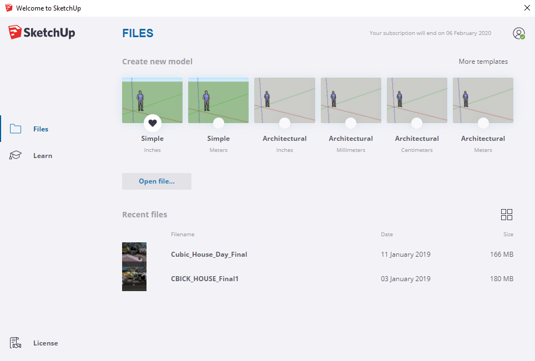This screenshot has height=361, width=535.
Task: Set Architectural Meters template as default
Action: tap(483, 123)
